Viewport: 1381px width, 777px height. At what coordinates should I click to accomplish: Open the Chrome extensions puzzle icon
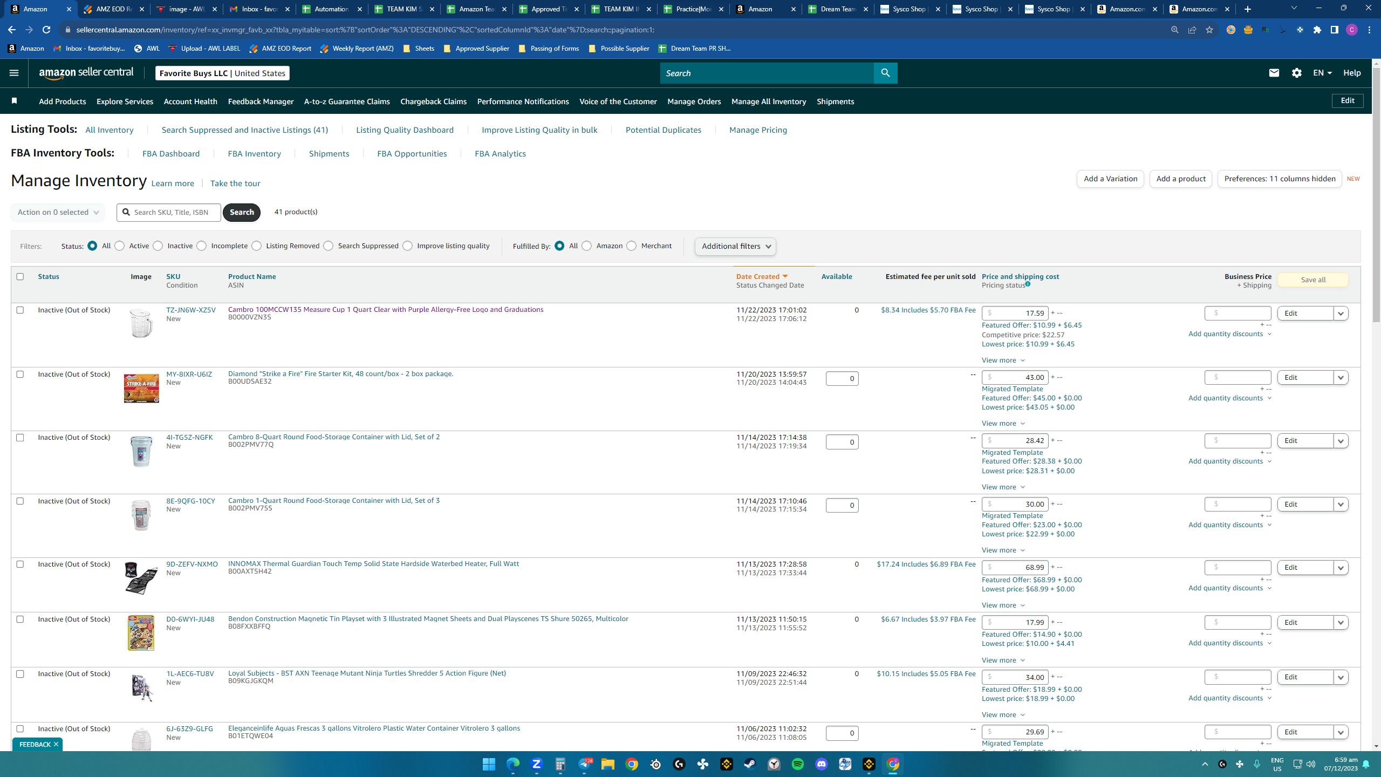coord(1317,30)
